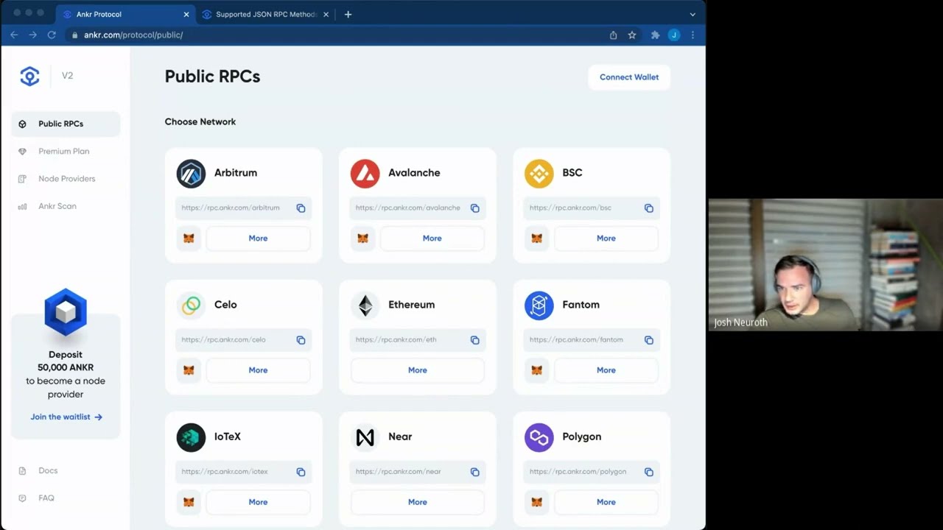Click More on the Celo card
The width and height of the screenshot is (943, 530).
[258, 370]
